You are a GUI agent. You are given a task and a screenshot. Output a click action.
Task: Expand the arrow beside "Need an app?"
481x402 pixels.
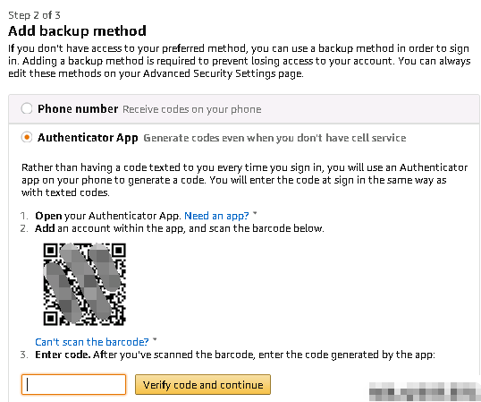pyautogui.click(x=255, y=213)
